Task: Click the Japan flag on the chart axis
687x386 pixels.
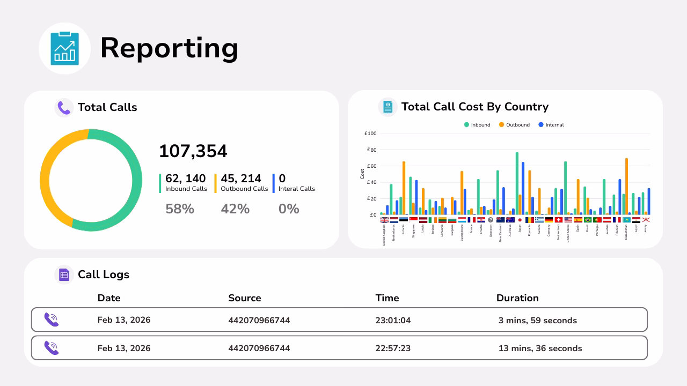Action: click(520, 220)
